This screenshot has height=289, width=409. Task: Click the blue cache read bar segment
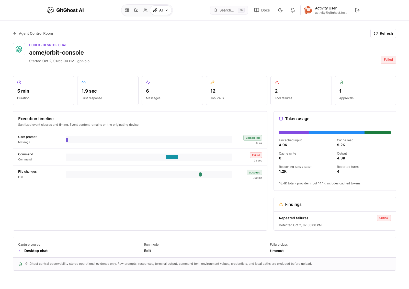point(337,133)
